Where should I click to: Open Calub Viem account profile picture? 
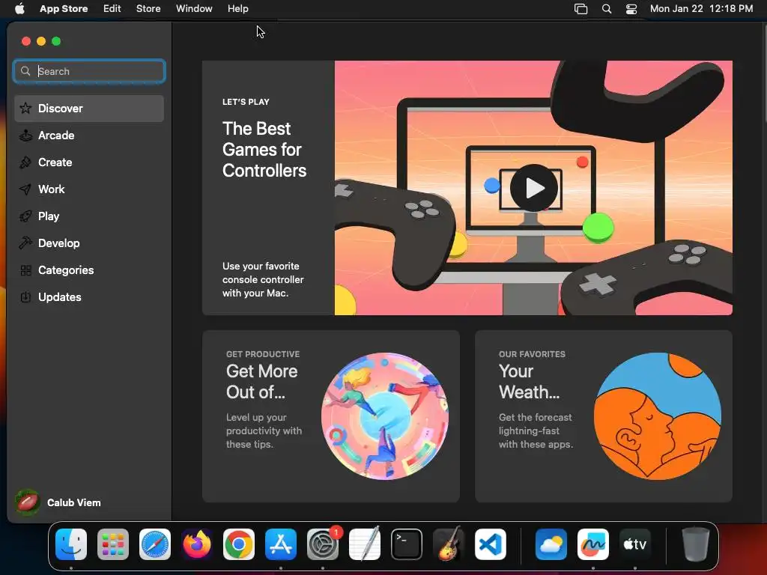point(28,502)
